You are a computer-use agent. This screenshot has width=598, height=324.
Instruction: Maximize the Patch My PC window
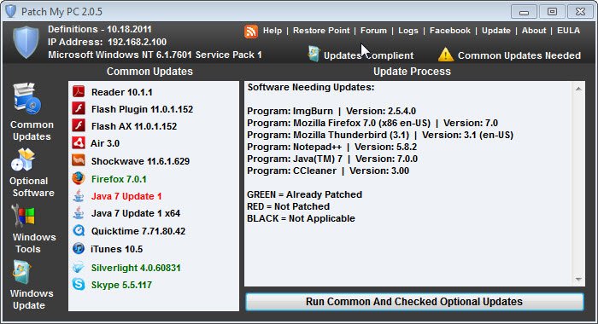(x=552, y=12)
